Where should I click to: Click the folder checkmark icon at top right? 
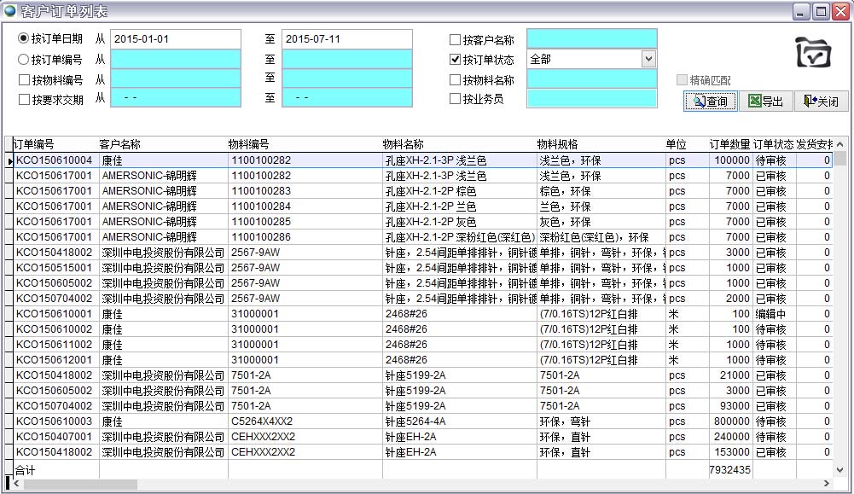point(812,53)
